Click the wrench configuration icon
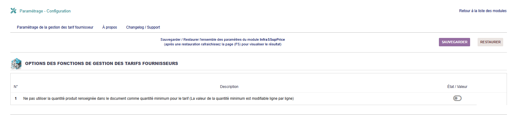Image resolution: width=516 pixels, height=138 pixels. point(13,11)
